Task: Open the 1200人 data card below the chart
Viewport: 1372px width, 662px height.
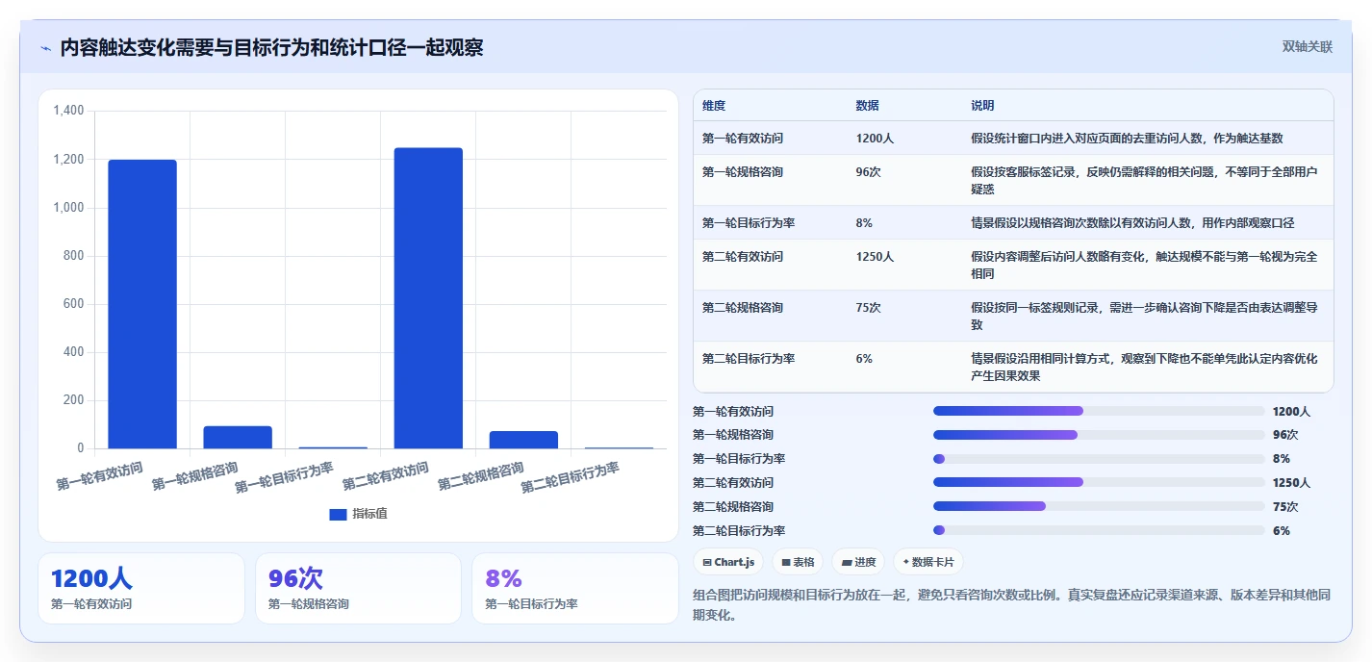Action: (141, 588)
